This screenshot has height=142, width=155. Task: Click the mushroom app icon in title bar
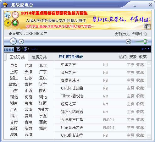pos(5,5)
